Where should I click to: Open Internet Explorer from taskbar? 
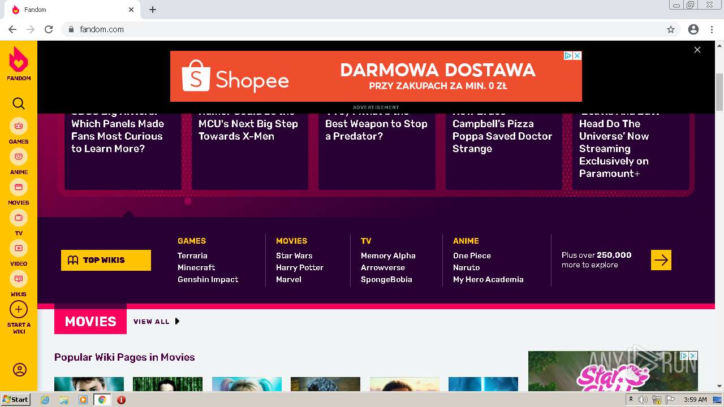pos(45,400)
